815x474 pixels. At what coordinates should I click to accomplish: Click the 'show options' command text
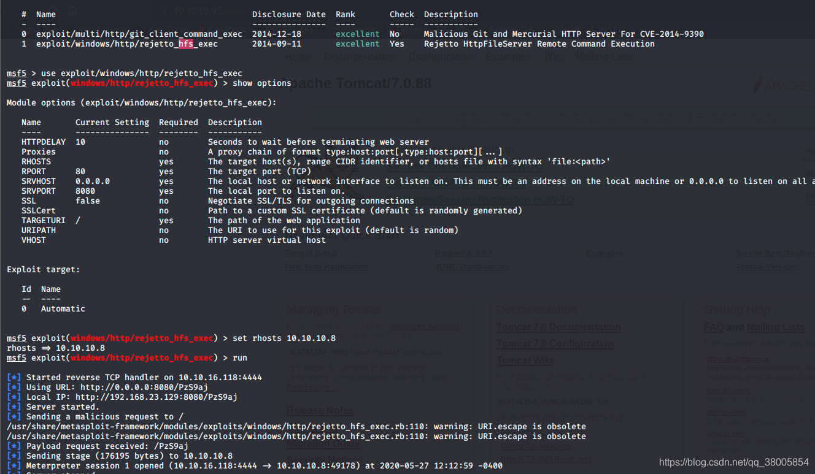click(262, 83)
